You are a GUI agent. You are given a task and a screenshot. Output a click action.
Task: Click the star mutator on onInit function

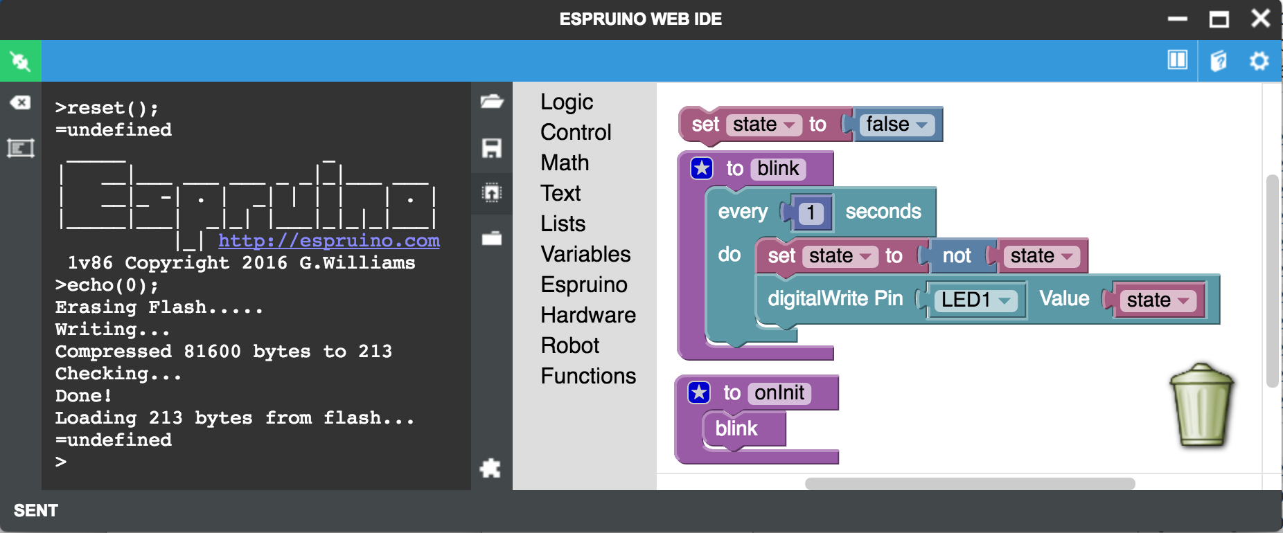click(699, 392)
